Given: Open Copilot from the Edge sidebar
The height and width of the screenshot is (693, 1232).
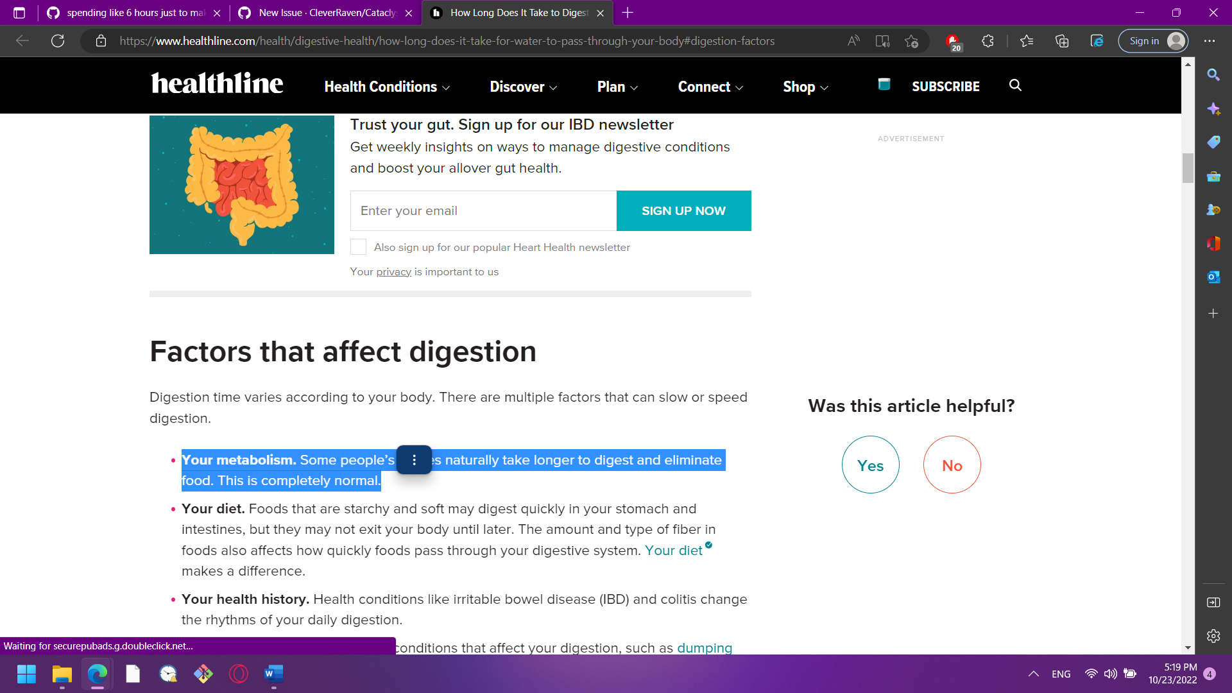Looking at the screenshot, I should [1215, 109].
